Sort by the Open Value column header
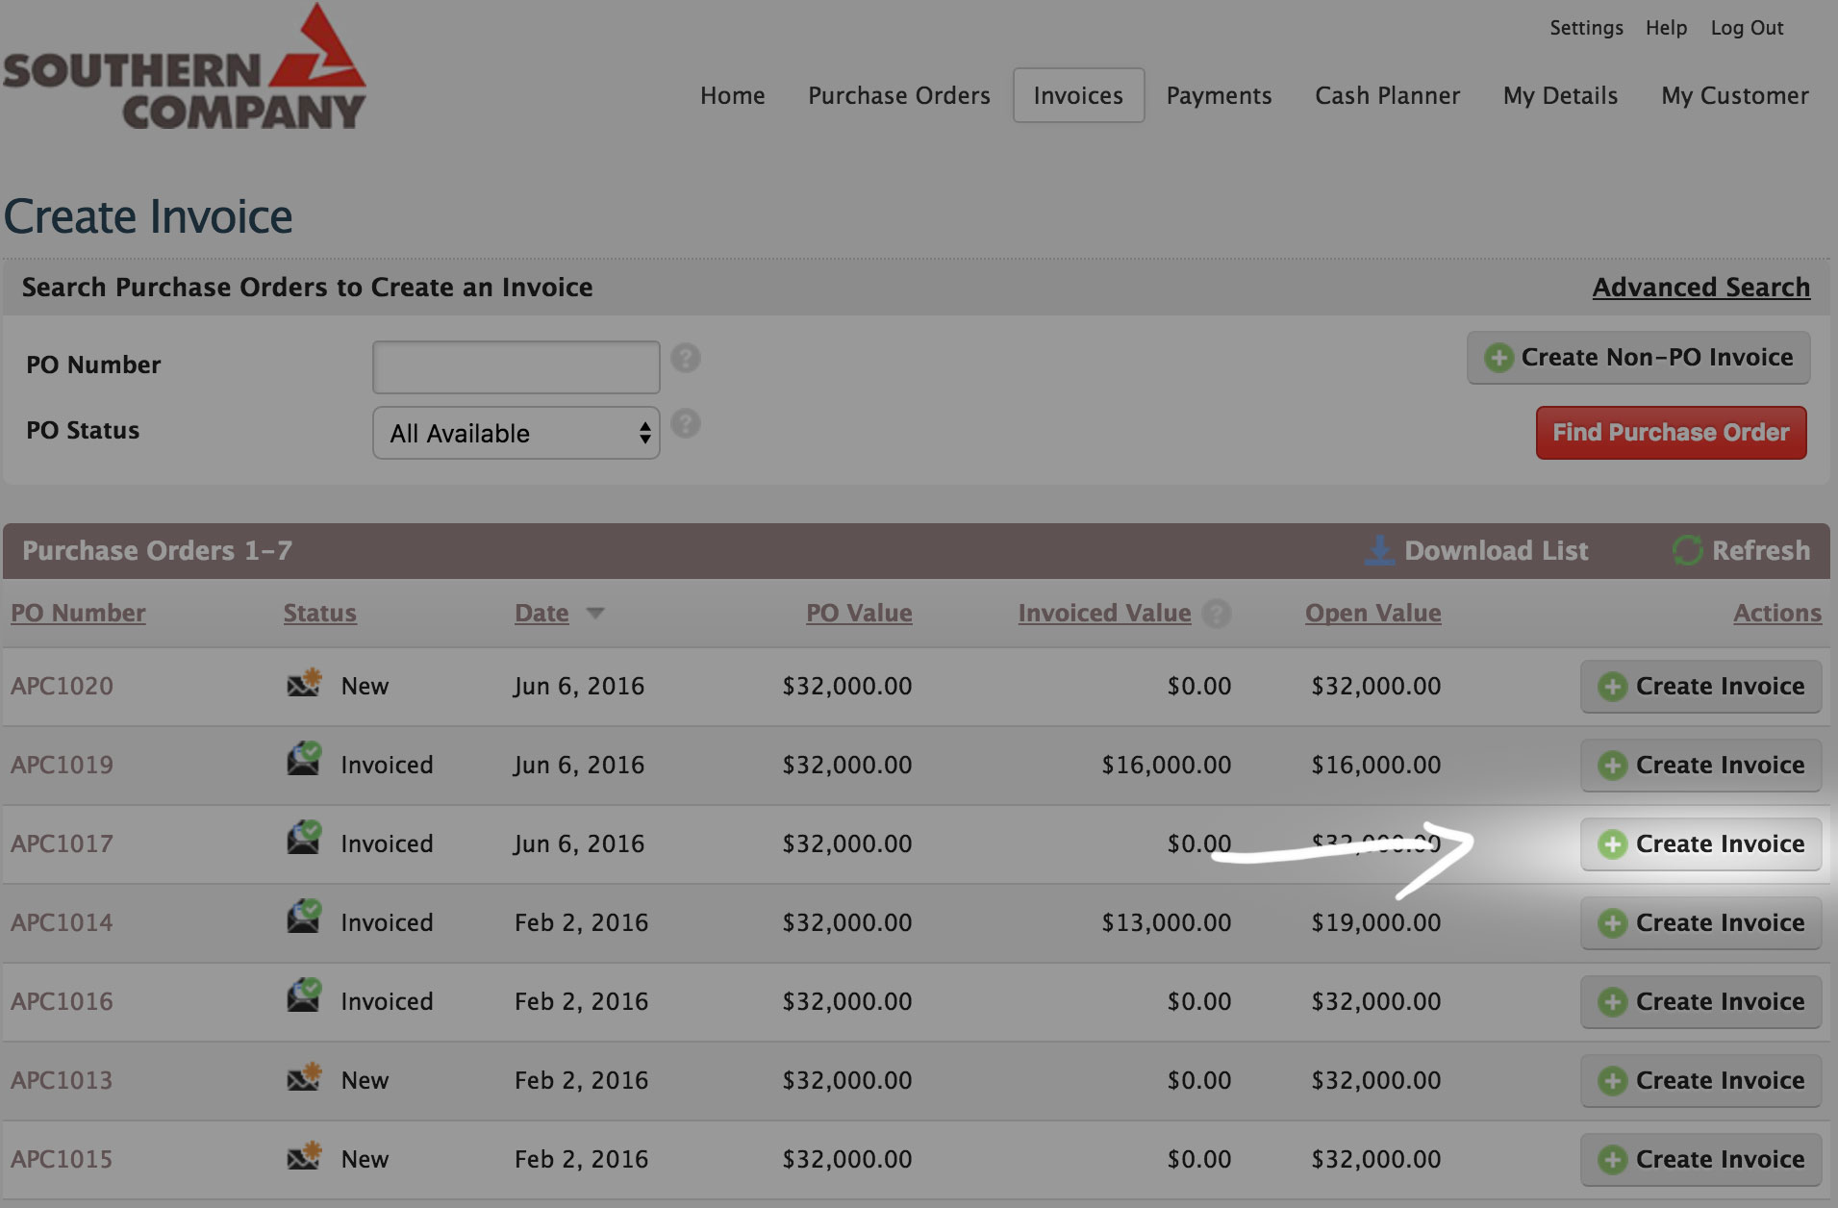The image size is (1838, 1208). 1373,614
